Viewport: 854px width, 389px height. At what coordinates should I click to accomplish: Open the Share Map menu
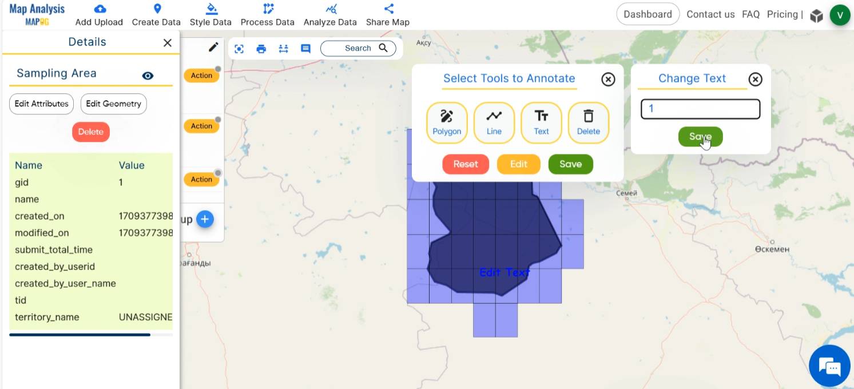pyautogui.click(x=388, y=15)
